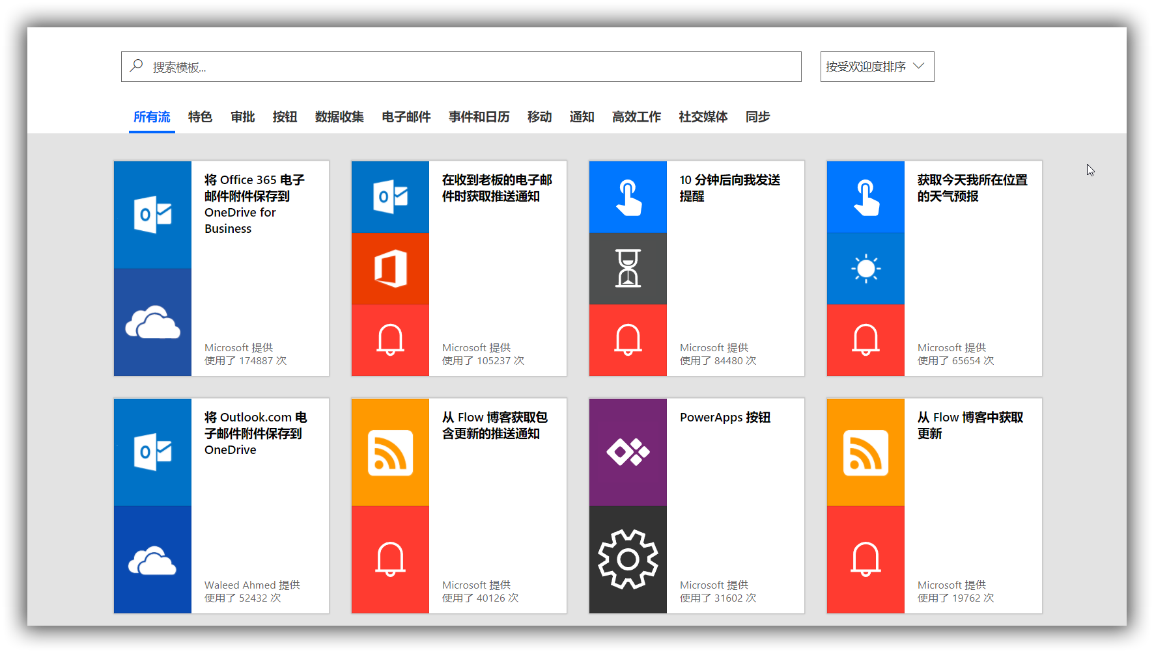Viewport: 1154px width, 653px height.
Task: Click the sun weather icon
Action: (x=865, y=269)
